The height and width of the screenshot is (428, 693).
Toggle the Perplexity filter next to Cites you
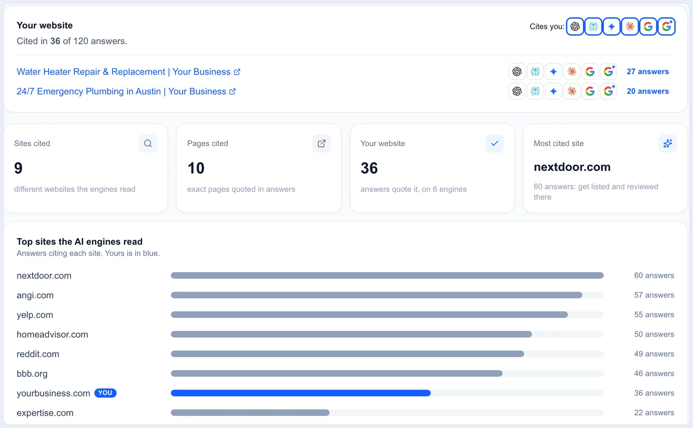click(593, 27)
